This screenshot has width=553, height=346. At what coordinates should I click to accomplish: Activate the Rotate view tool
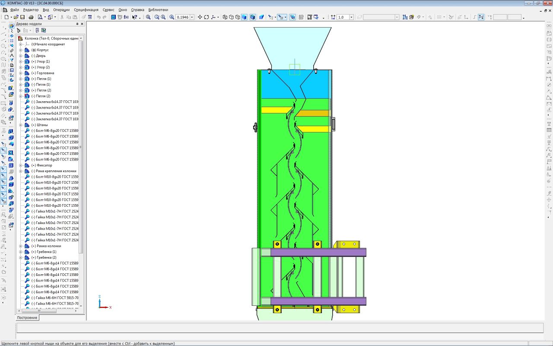tap(207, 17)
